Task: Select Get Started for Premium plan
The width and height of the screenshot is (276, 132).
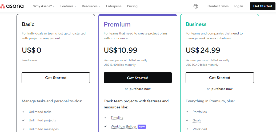Action: tap(138, 78)
